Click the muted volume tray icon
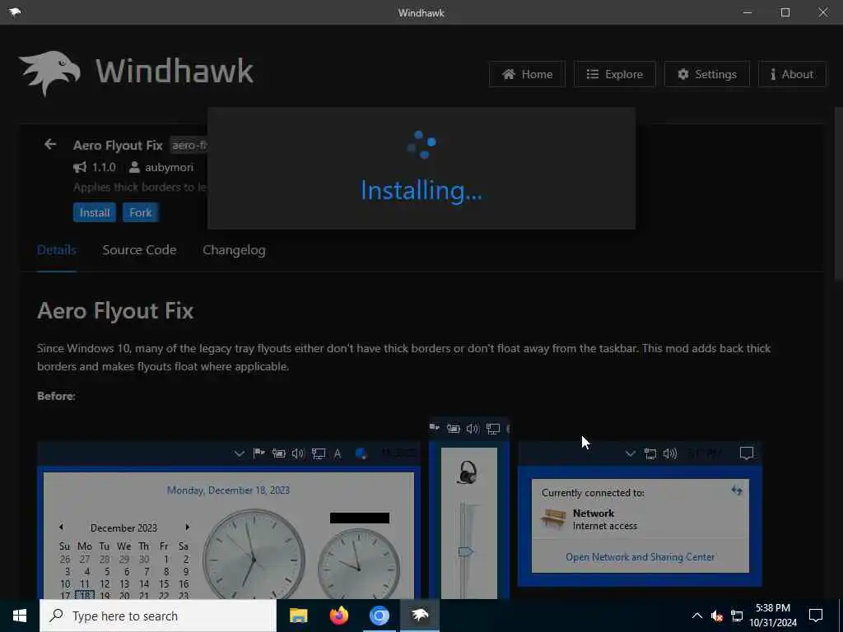 click(717, 616)
